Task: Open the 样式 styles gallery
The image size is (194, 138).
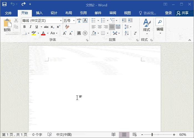Action: [x=147, y=26]
